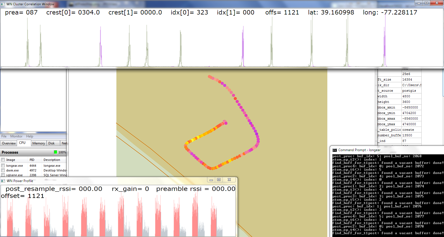
Task: Close the WN Power Profile window
Action: pyautogui.click(x=229, y=180)
